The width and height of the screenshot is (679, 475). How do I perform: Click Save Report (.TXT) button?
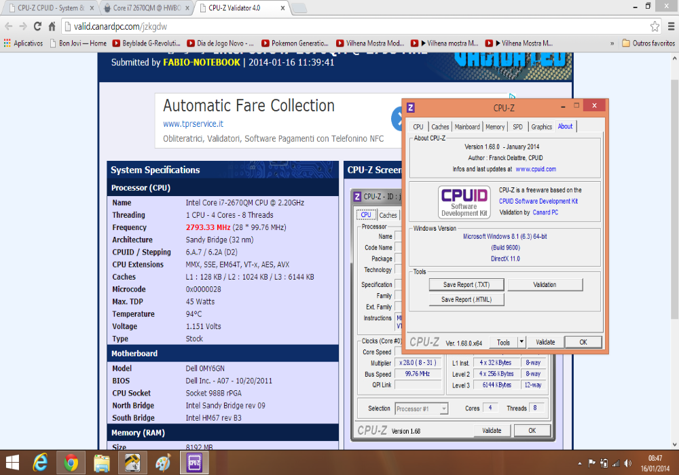466,284
